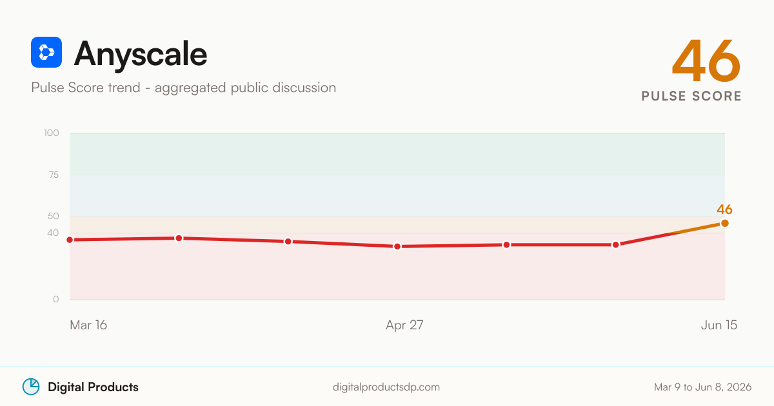Click the second data point on the trend line
This screenshot has height=406, width=774.
tap(179, 238)
